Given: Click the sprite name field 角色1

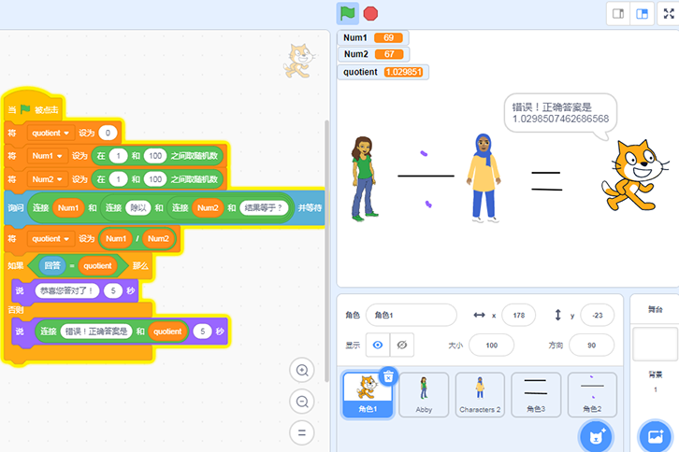Looking at the screenshot, I should click(411, 315).
